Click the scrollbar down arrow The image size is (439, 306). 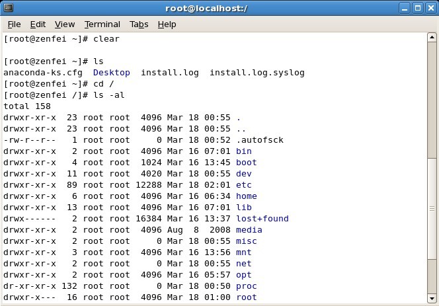click(x=432, y=299)
